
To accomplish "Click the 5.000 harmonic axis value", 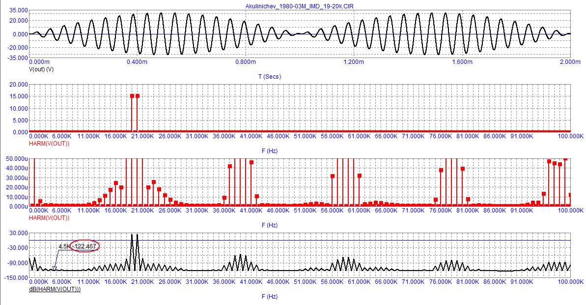I will (20, 121).
